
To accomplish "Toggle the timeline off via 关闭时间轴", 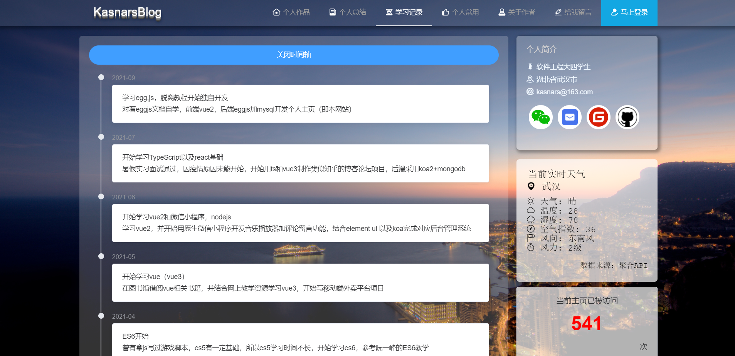I will (293, 55).
